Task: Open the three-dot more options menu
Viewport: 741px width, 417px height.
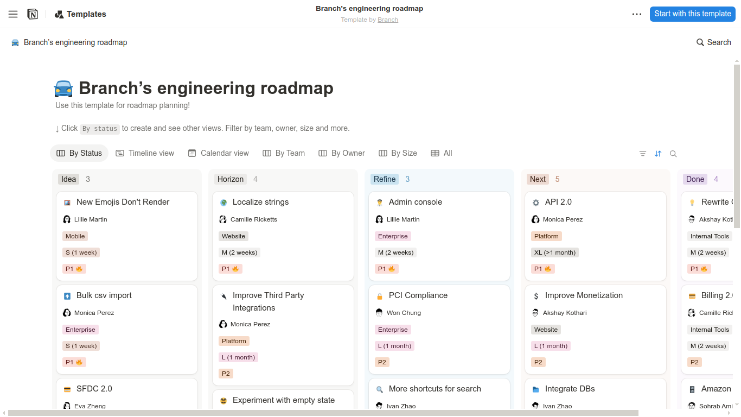Action: (x=637, y=14)
